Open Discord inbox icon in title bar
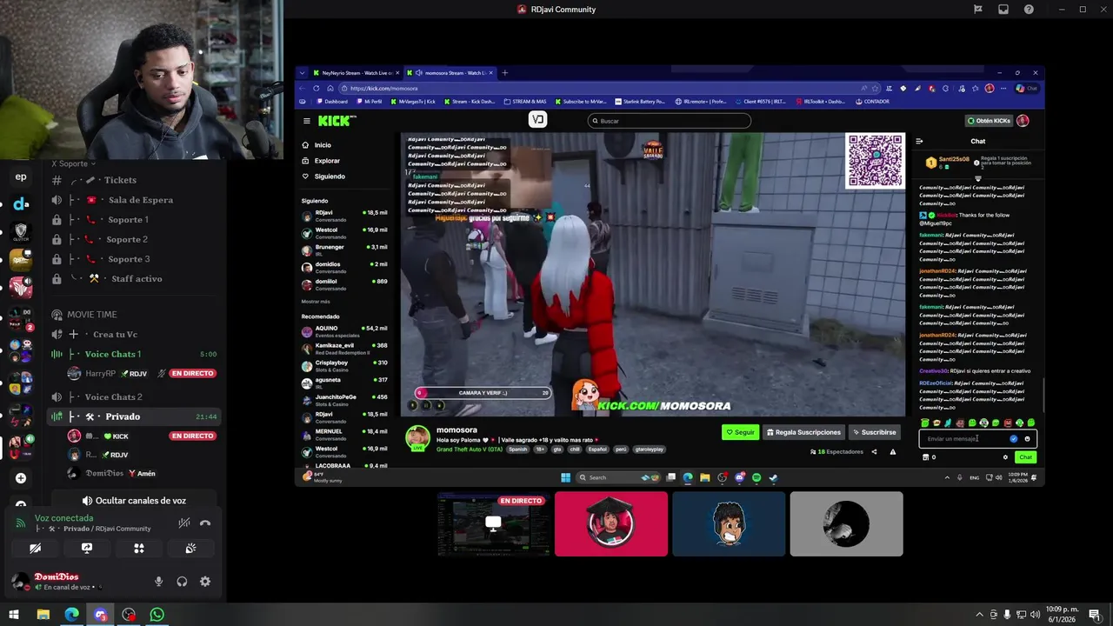The width and height of the screenshot is (1113, 626). coord(1003,10)
